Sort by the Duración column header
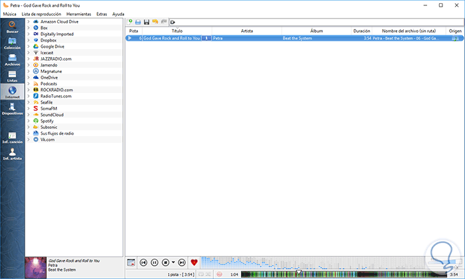465x279 pixels. [x=361, y=31]
